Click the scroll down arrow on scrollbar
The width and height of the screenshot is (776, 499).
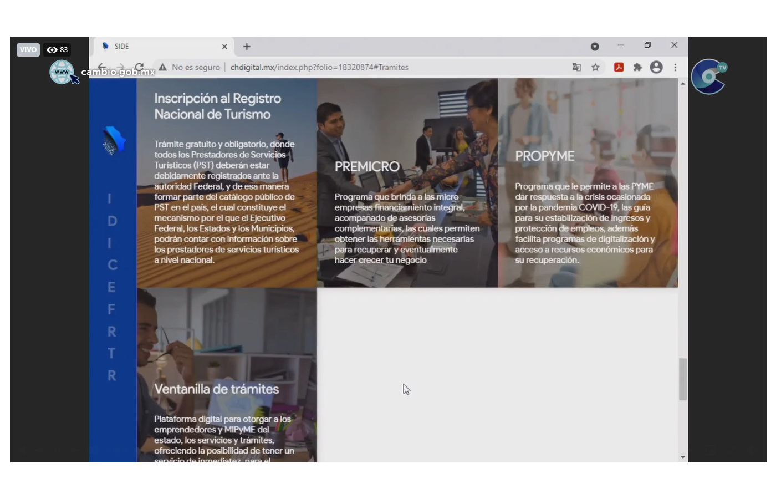[x=682, y=457]
